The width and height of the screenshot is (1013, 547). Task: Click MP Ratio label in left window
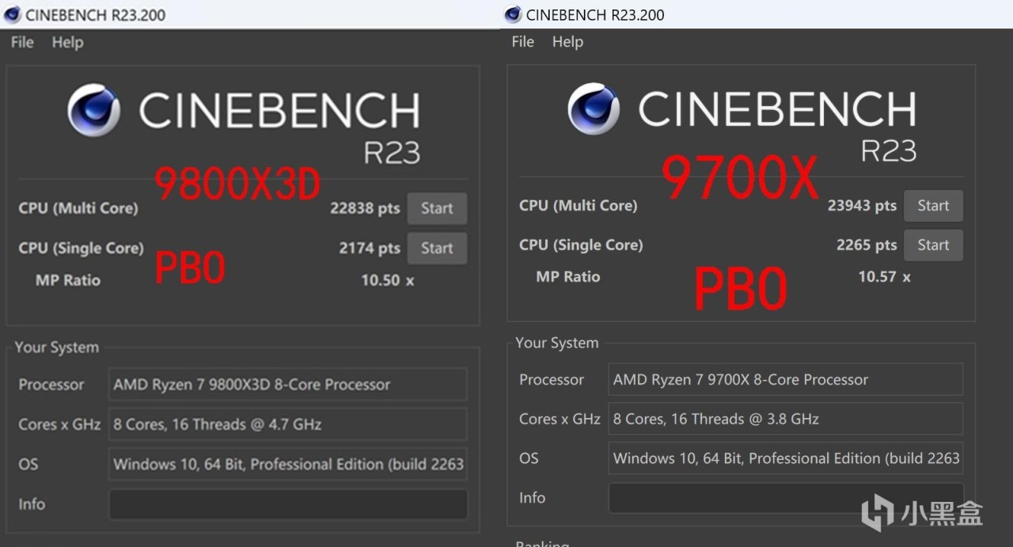tap(68, 280)
